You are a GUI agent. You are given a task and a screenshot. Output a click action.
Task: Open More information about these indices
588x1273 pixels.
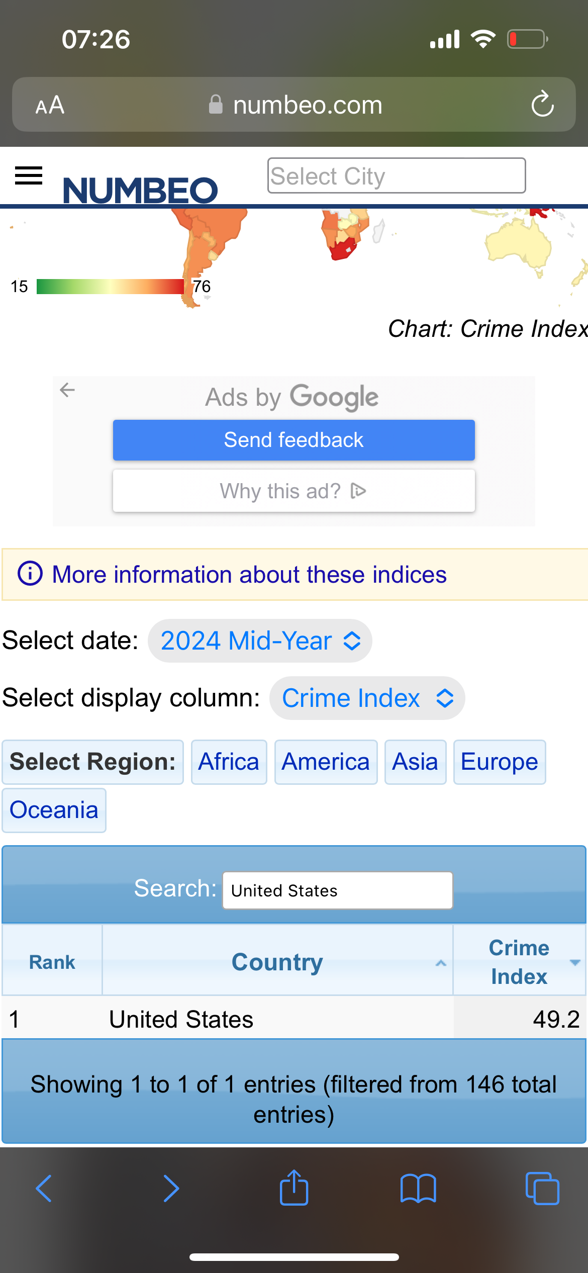pos(249,575)
